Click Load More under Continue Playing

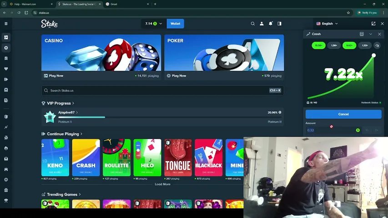pyautogui.click(x=162, y=184)
